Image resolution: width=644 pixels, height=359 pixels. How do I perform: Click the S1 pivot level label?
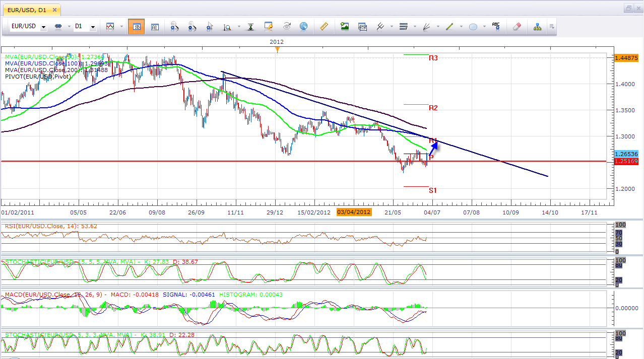[x=433, y=190]
